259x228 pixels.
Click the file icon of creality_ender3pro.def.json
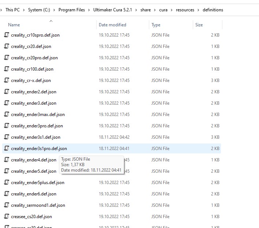[7, 126]
